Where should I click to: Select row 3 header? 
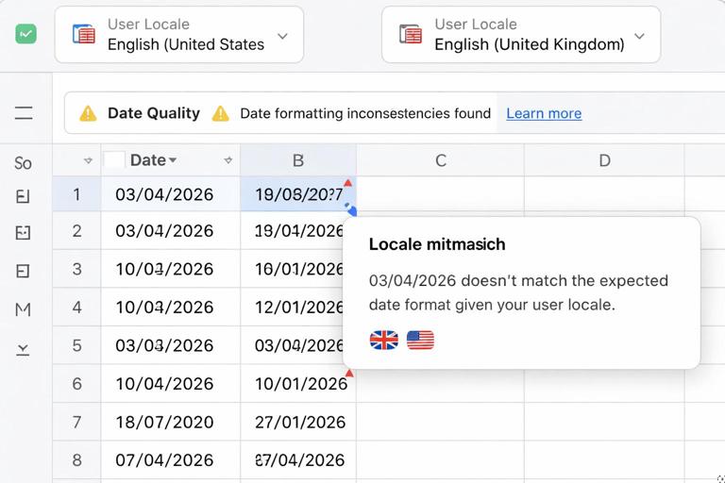tap(76, 269)
